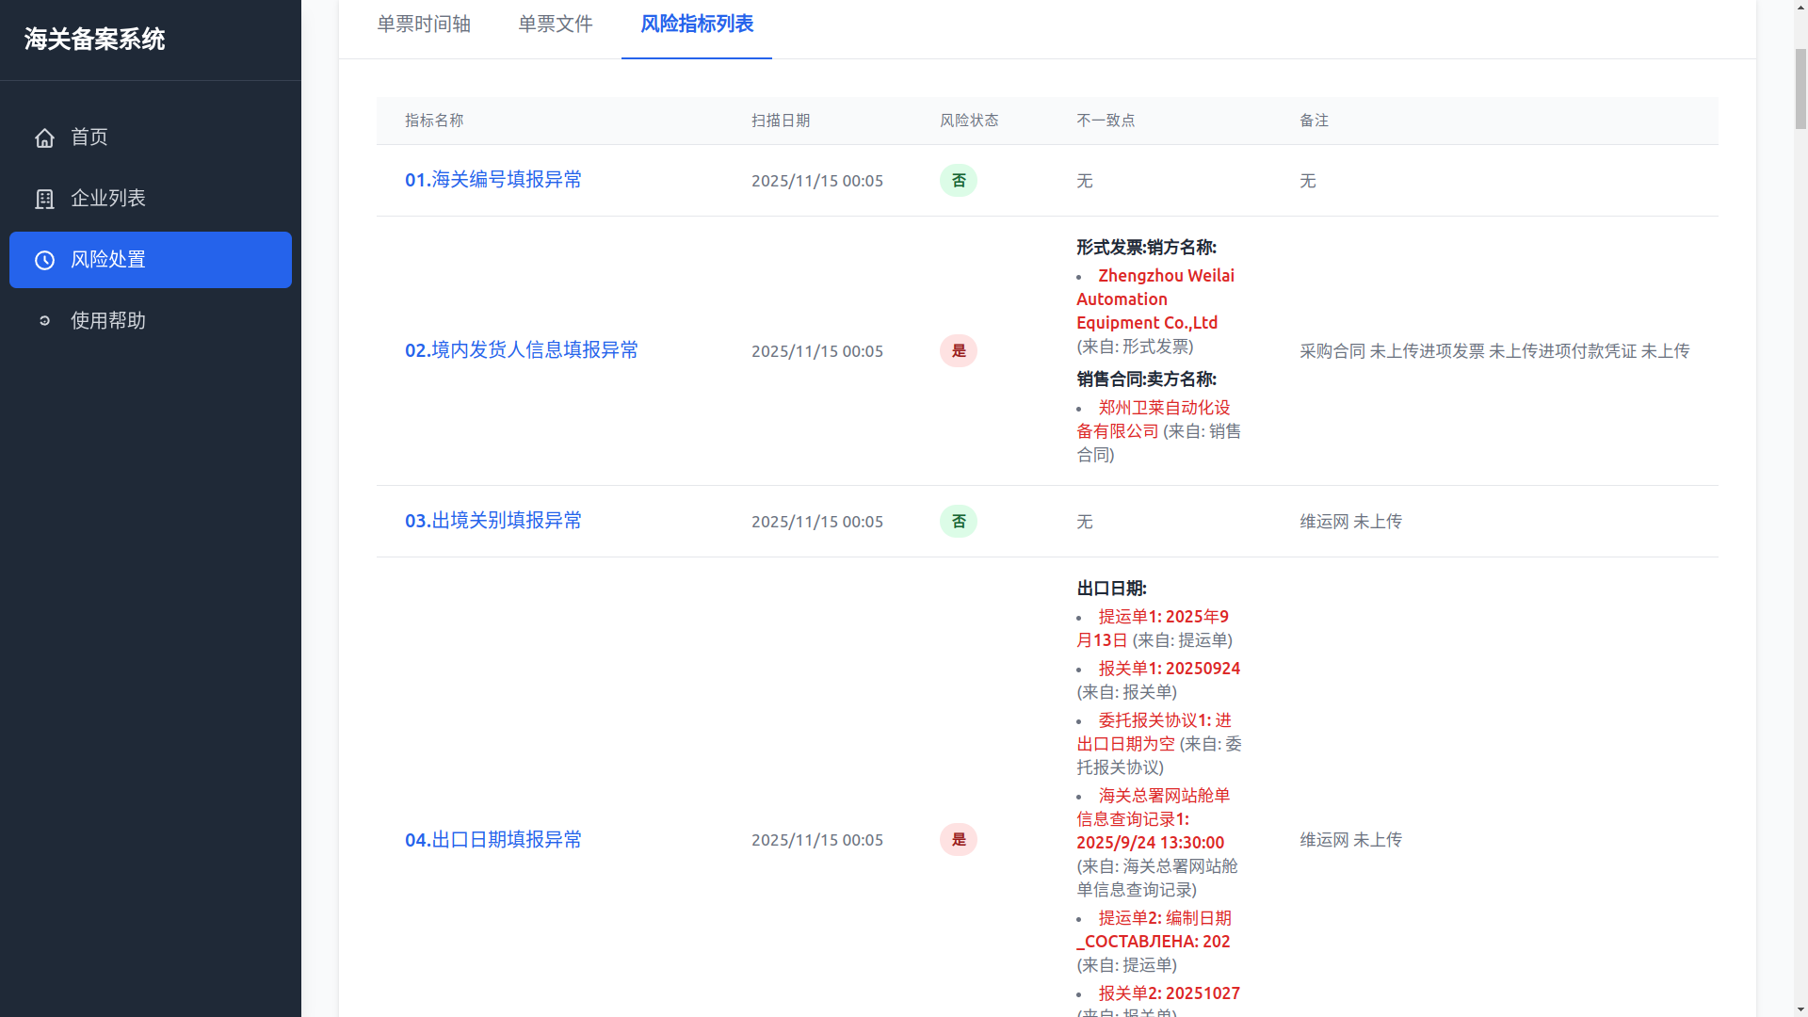
Task: Open 04.出口日期填报异常 details
Action: tap(493, 839)
